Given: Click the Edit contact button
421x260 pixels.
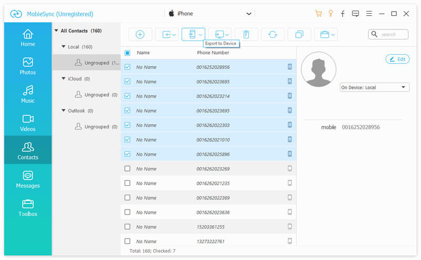Looking at the screenshot, I should point(397,59).
